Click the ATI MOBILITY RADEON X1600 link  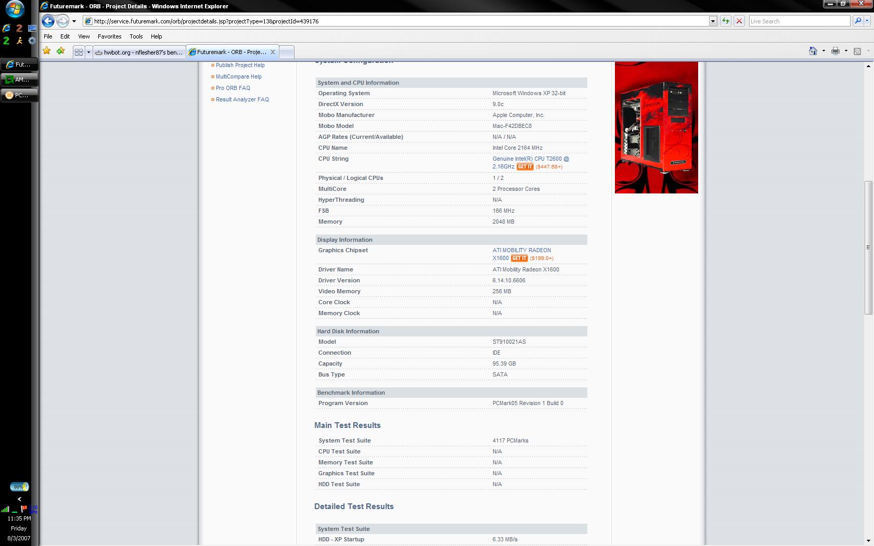[522, 250]
